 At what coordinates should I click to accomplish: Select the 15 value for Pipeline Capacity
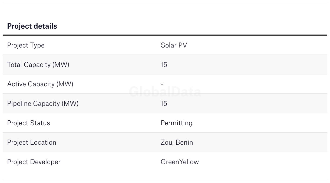pos(164,104)
